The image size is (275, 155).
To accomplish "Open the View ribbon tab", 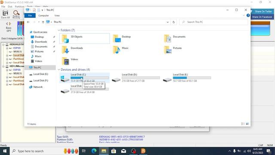I will point(57,15).
